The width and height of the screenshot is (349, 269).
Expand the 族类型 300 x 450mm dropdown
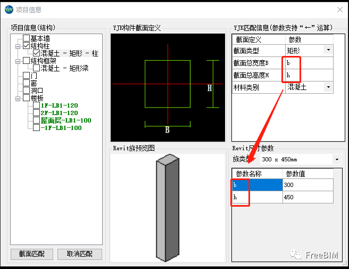point(336,159)
